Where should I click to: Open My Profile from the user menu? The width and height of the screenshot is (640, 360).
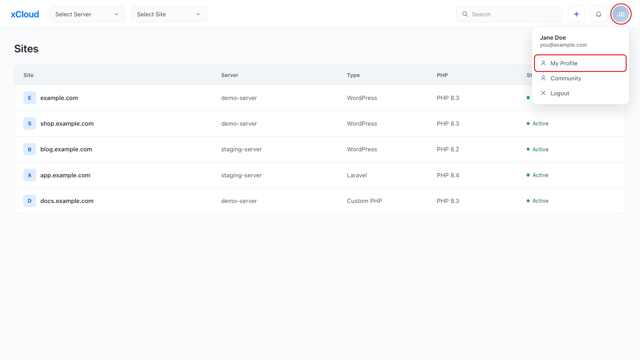(x=580, y=63)
